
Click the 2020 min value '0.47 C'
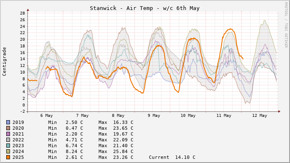coord(74,128)
